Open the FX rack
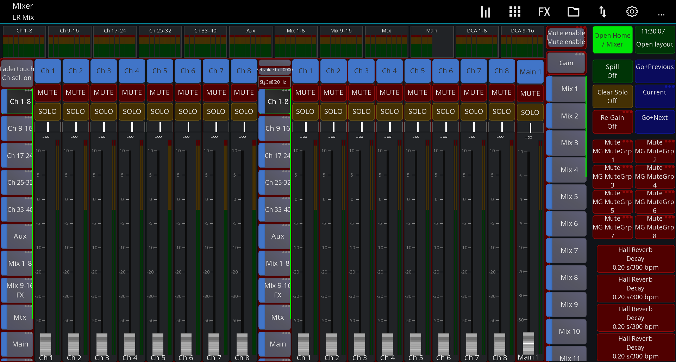 click(544, 11)
